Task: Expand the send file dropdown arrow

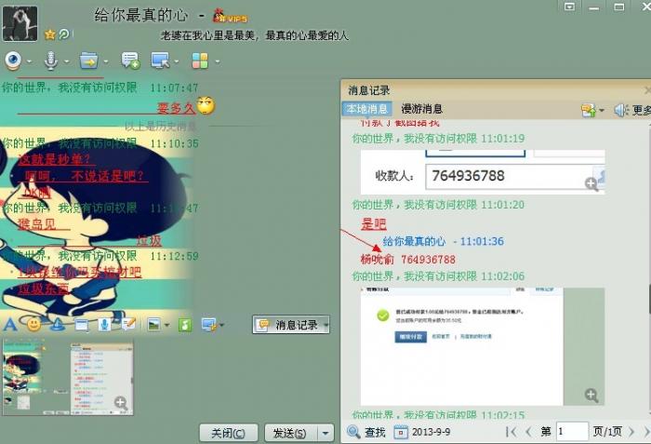Action: pyautogui.click(x=106, y=61)
